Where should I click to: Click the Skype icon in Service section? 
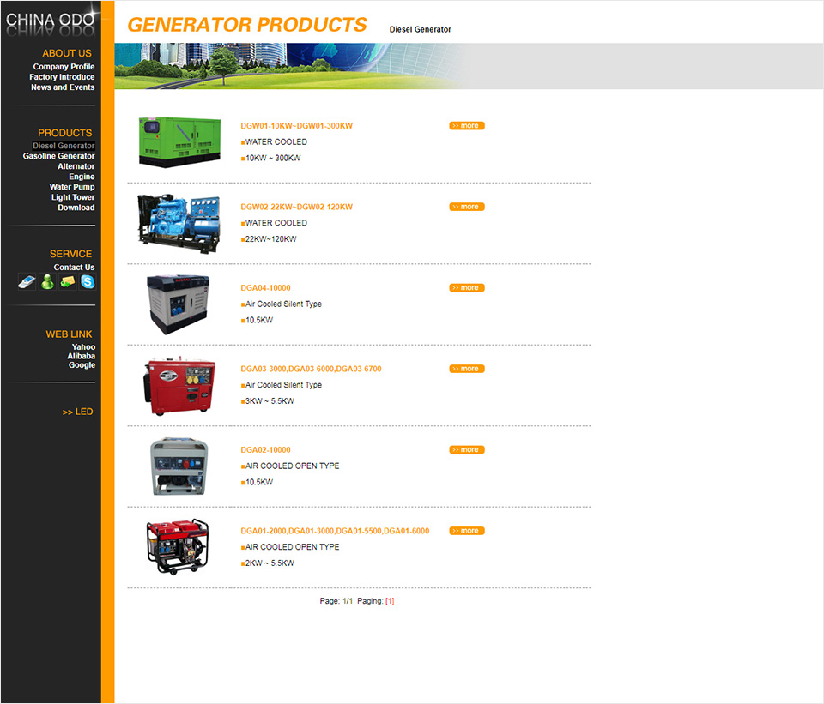pyautogui.click(x=87, y=281)
